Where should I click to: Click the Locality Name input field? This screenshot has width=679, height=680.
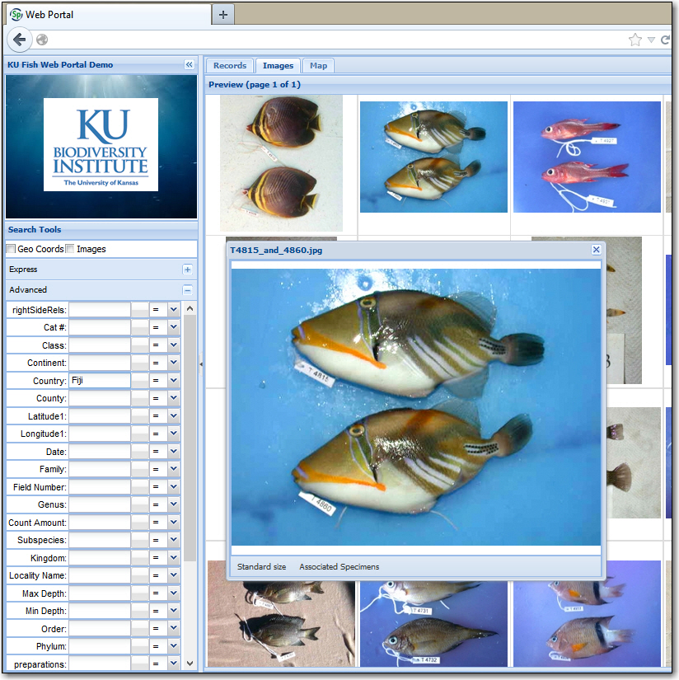pos(100,575)
